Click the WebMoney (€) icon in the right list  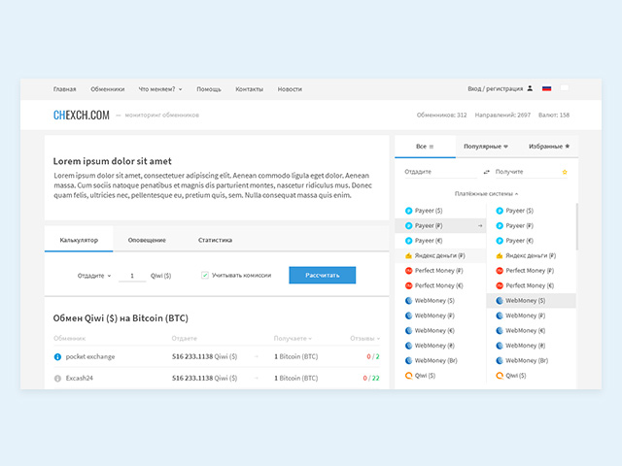pos(500,331)
